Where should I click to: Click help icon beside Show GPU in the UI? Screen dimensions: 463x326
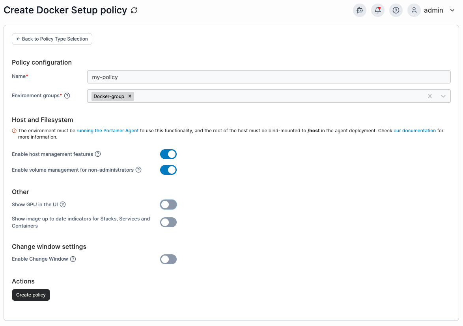tap(63, 204)
